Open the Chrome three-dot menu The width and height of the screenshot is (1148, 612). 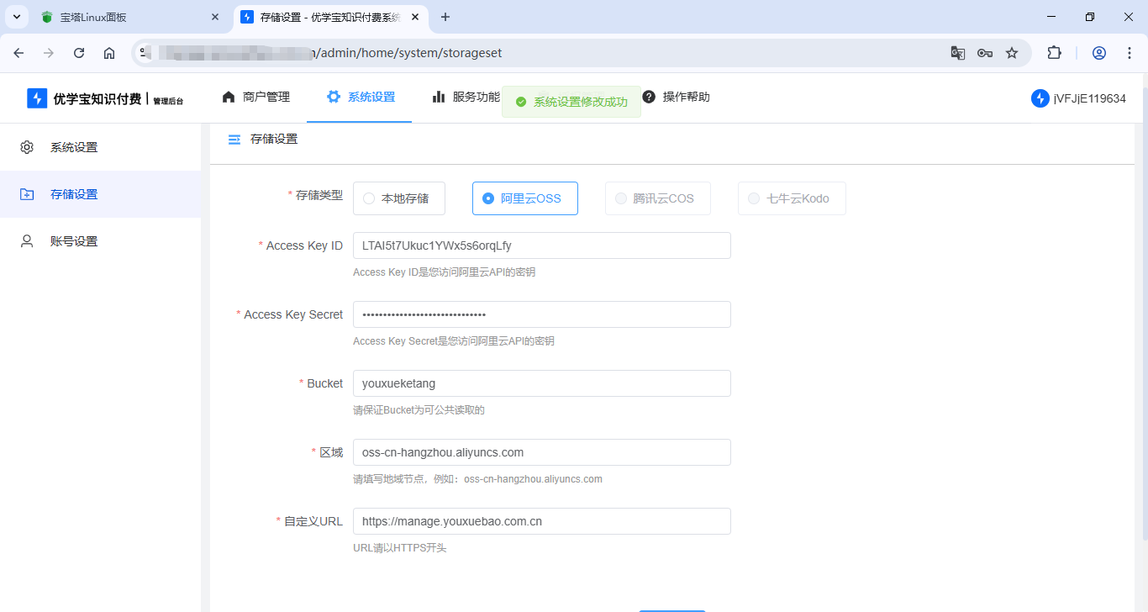coord(1130,53)
